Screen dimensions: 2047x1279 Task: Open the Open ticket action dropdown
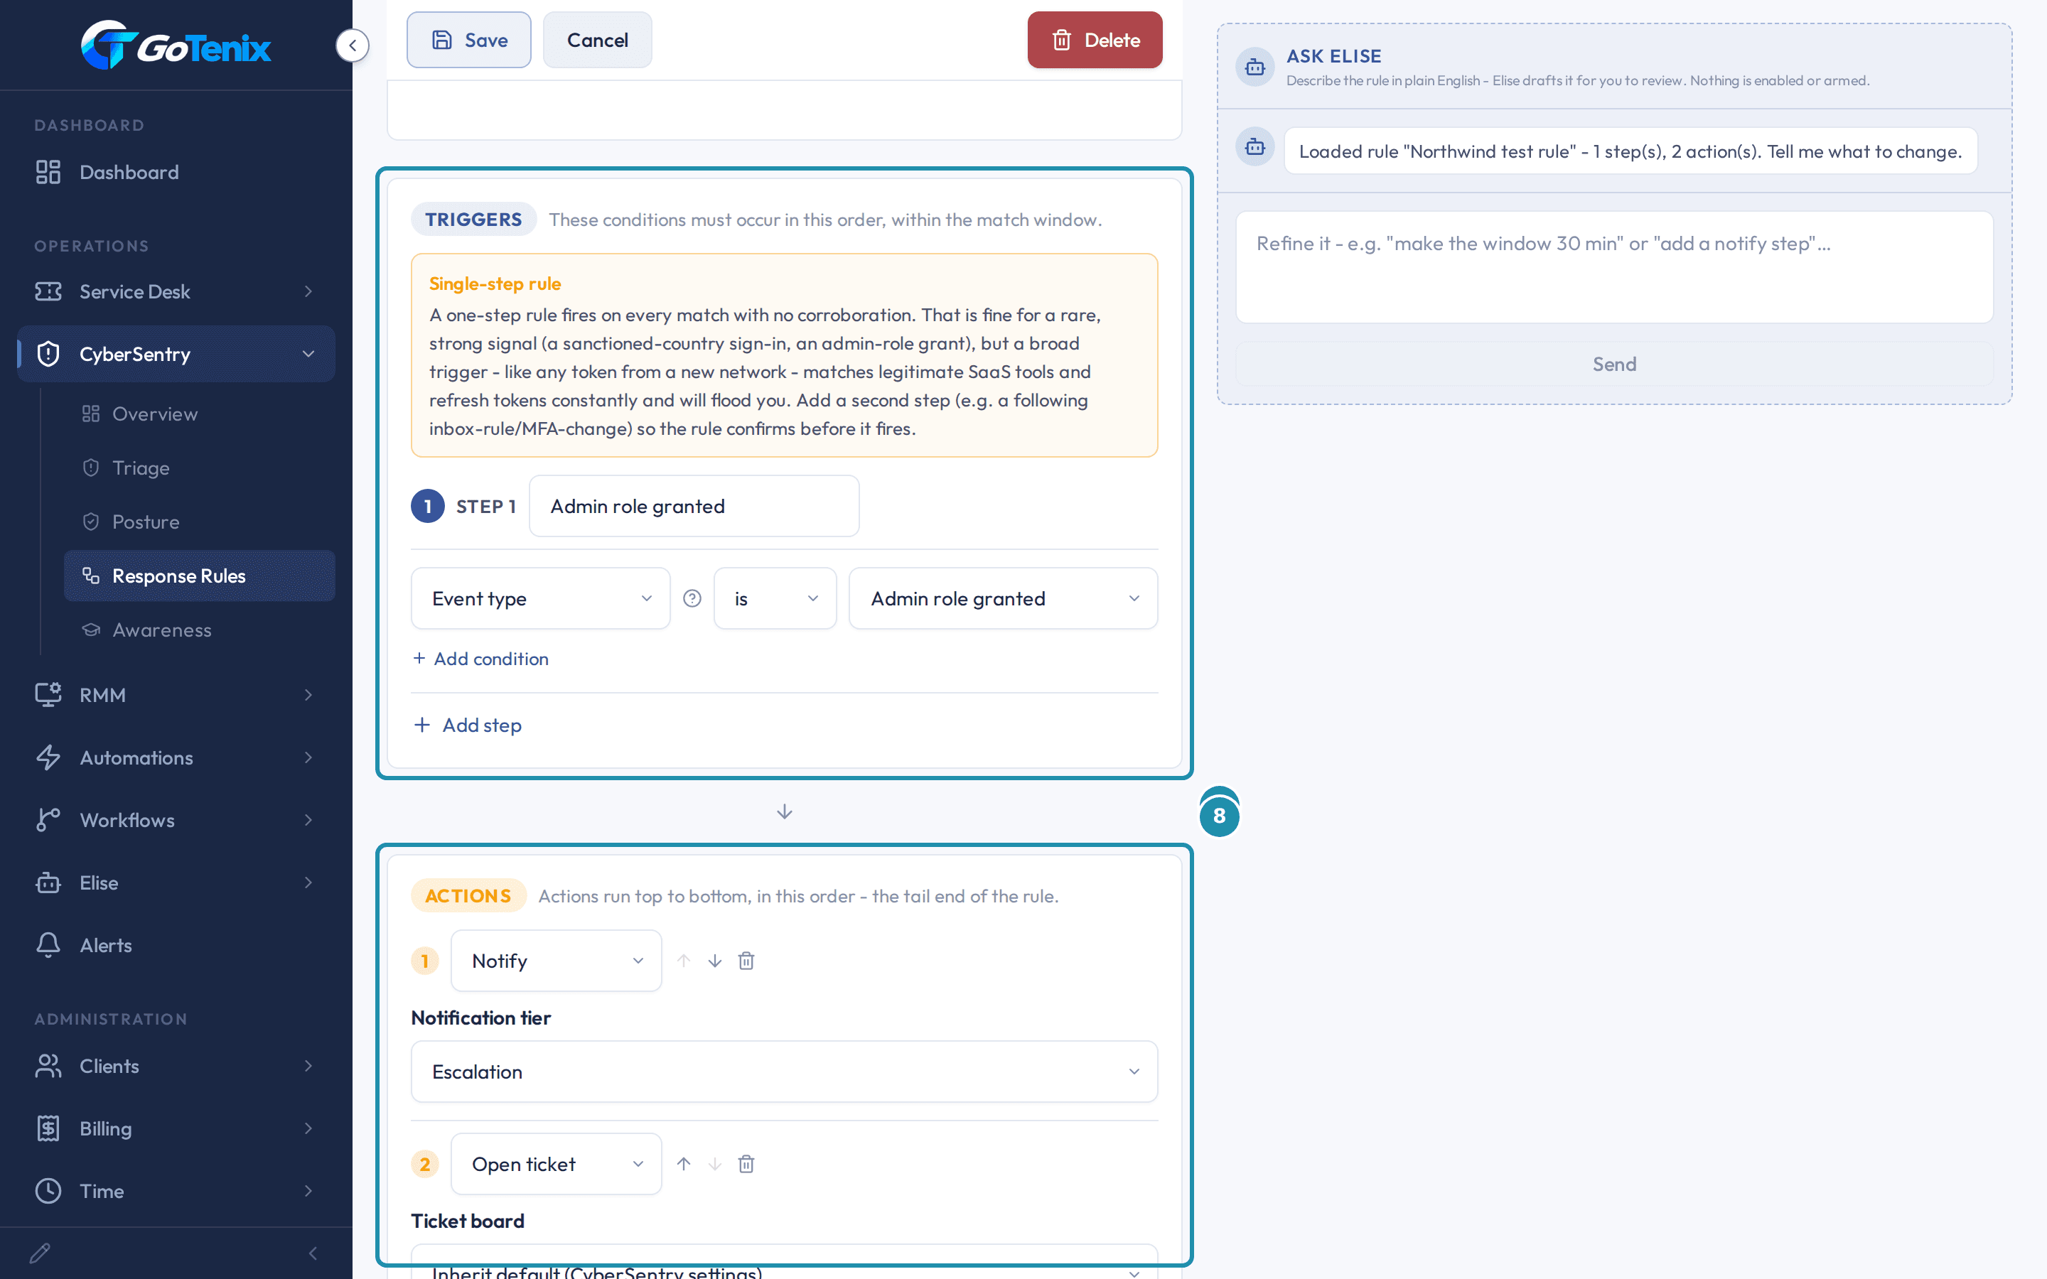pyautogui.click(x=557, y=1164)
